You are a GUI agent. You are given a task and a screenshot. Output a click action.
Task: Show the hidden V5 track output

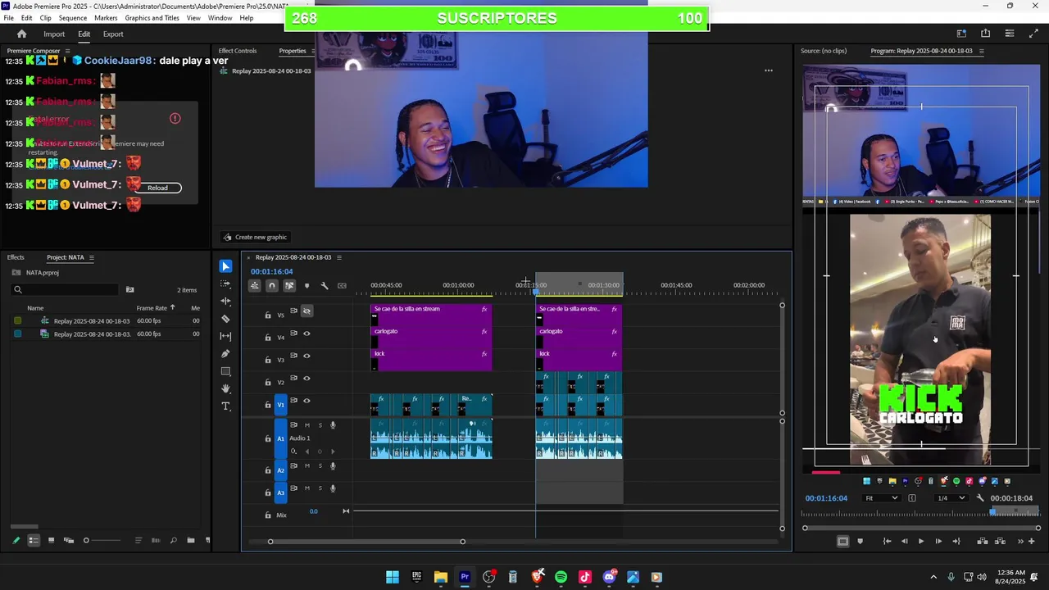[307, 311]
